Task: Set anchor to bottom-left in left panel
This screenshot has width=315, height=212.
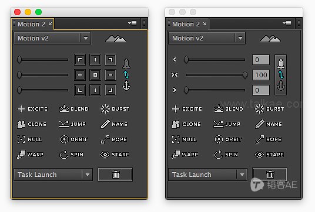Action: tap(80, 90)
